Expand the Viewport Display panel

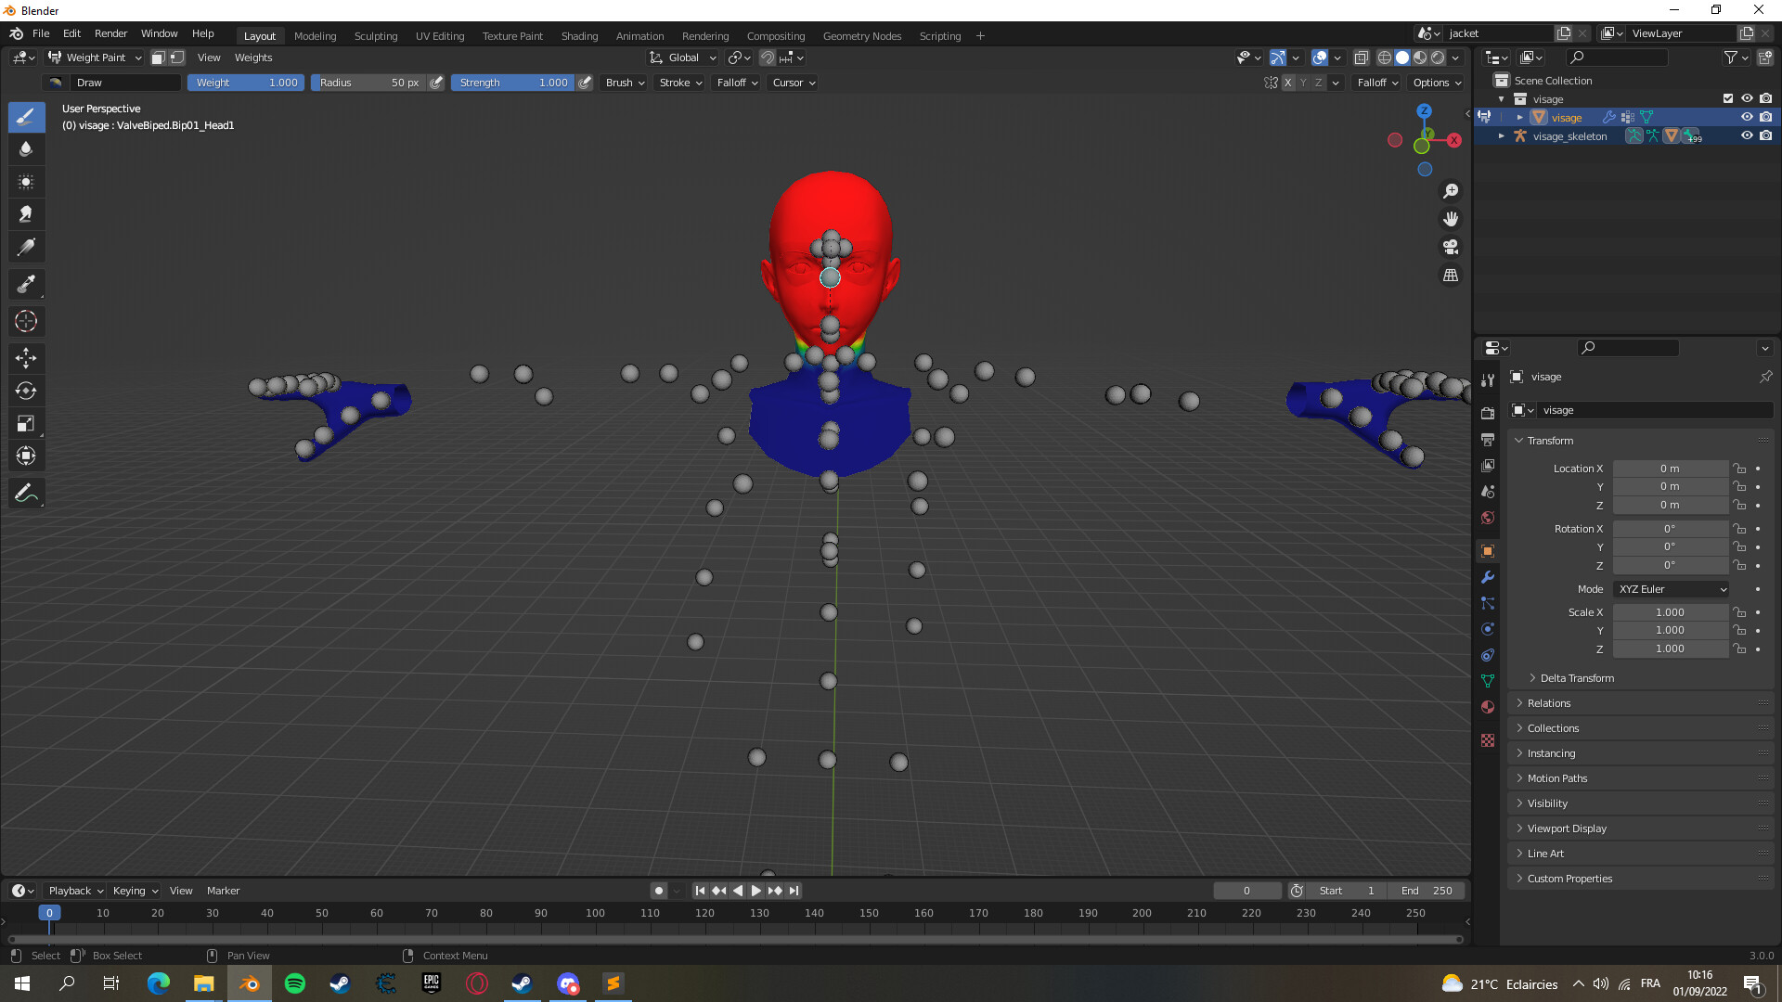click(x=1567, y=829)
